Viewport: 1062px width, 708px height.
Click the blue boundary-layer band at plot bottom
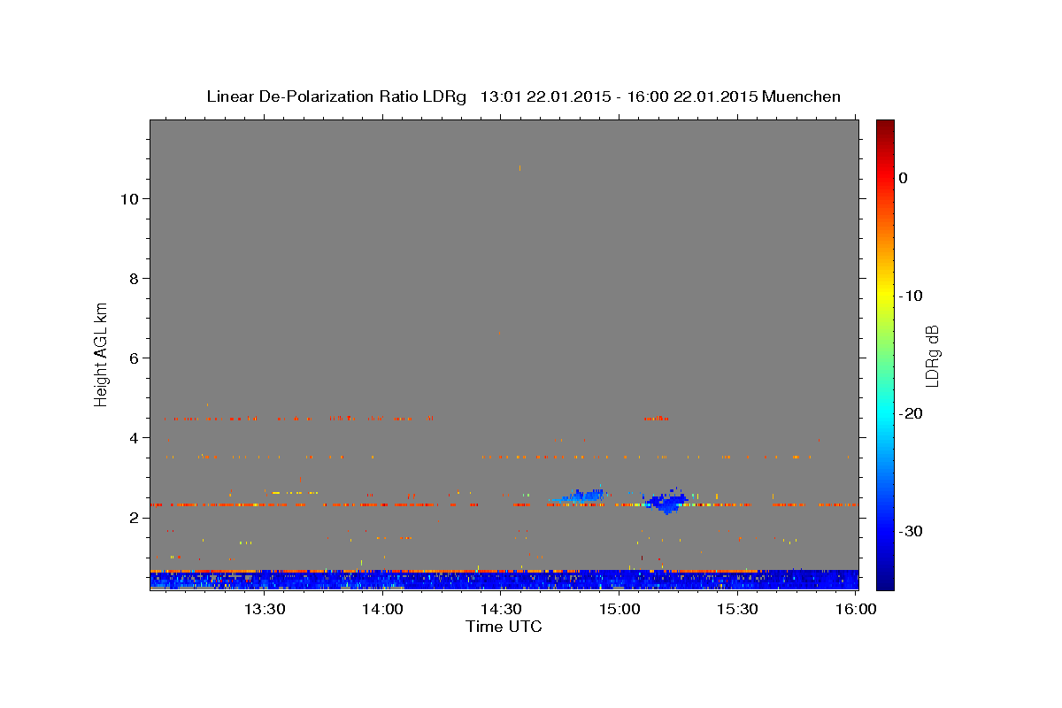point(504,581)
